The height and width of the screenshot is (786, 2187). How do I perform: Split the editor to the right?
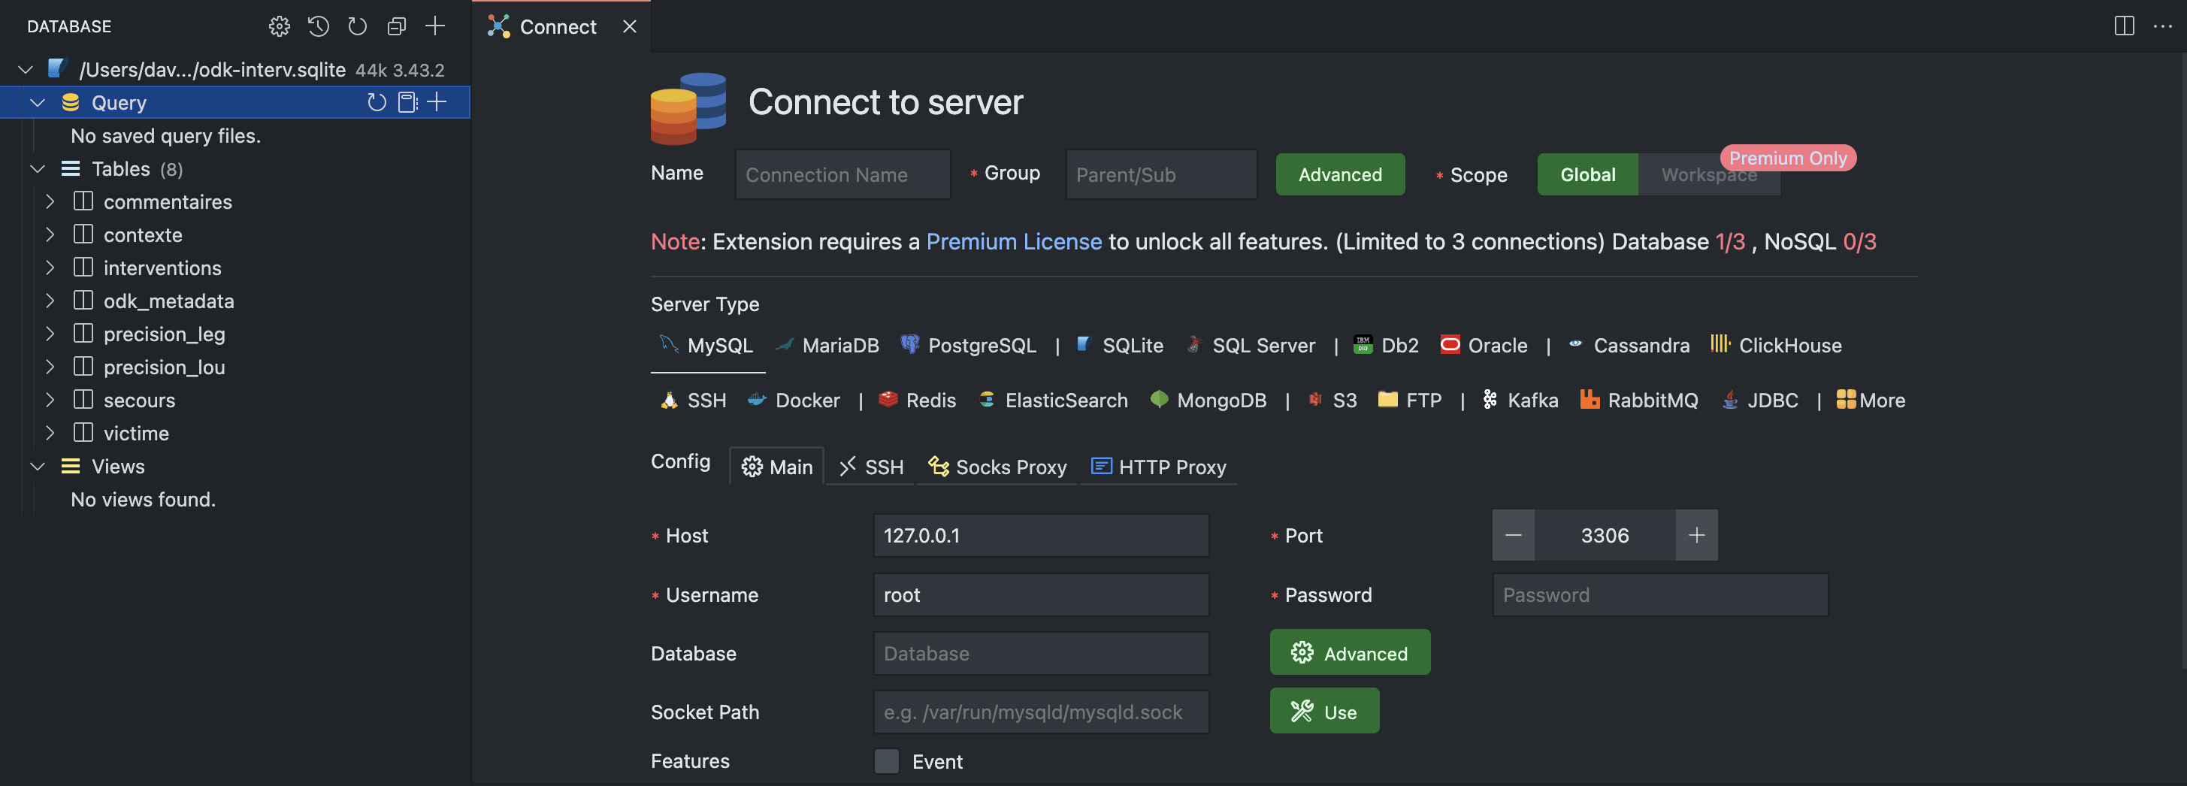pyautogui.click(x=2123, y=26)
